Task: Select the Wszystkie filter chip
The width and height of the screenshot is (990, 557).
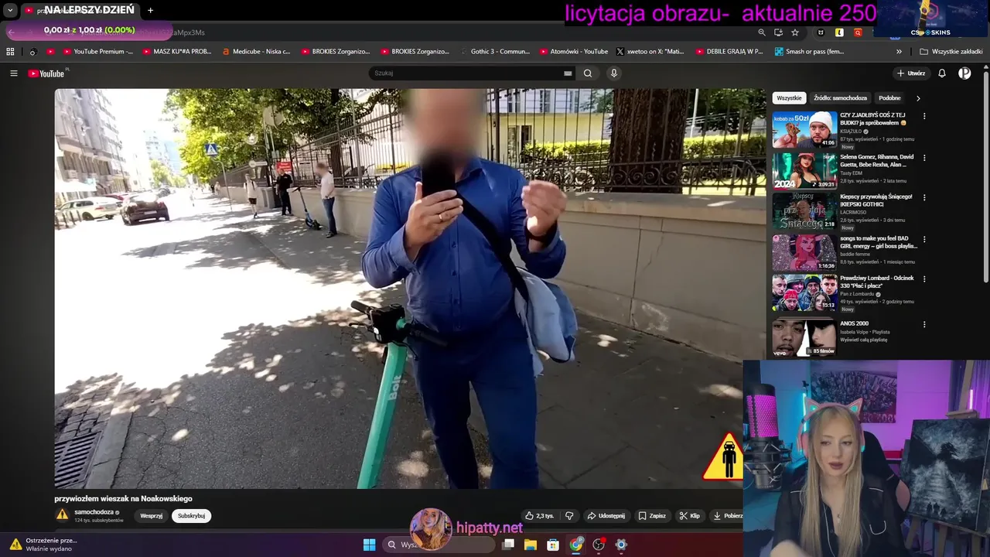Action: [x=789, y=98]
